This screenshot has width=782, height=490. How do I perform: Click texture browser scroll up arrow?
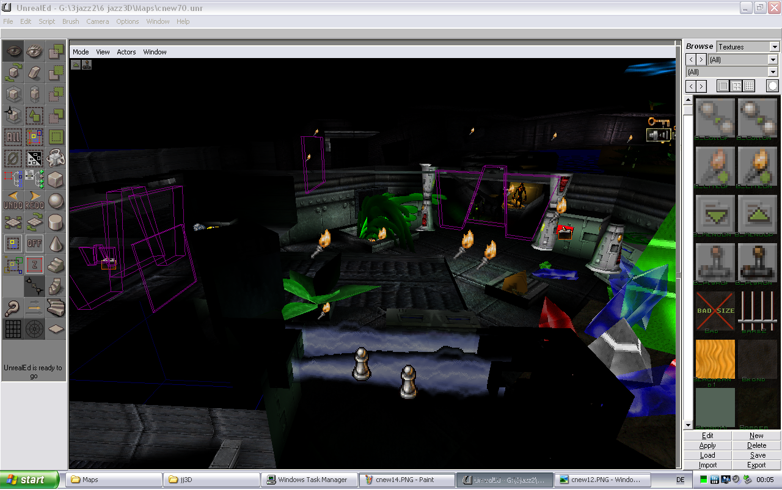click(688, 100)
